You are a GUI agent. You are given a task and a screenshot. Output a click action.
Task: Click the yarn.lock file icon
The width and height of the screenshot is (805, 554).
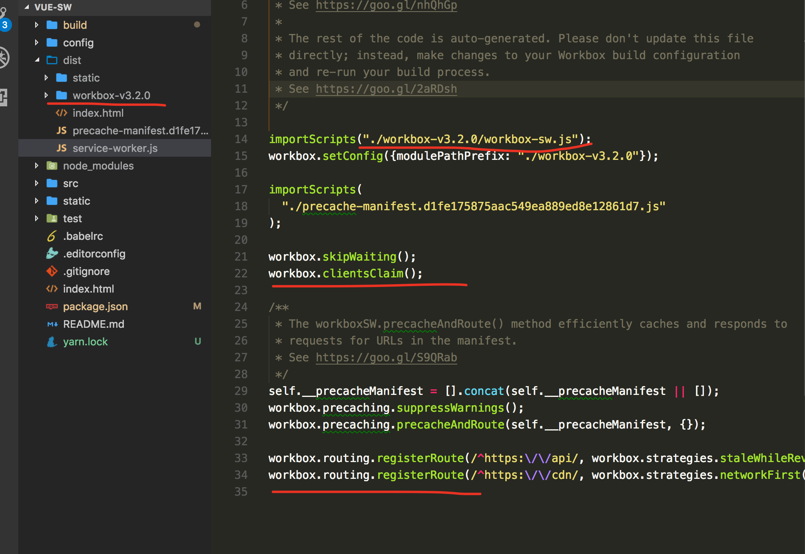[x=52, y=342]
